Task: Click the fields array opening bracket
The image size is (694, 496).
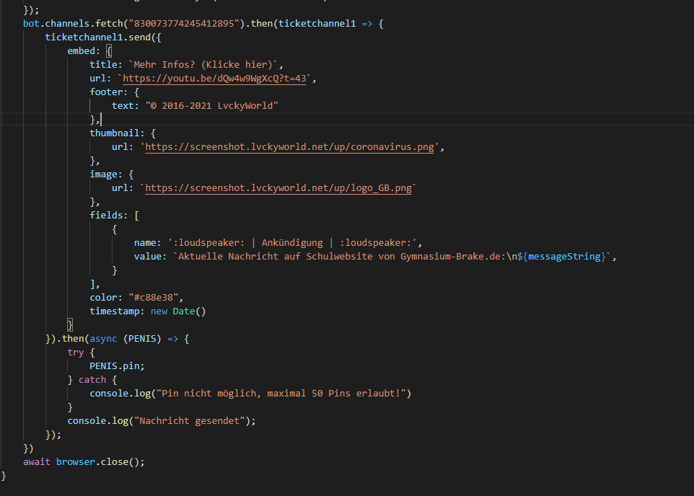Action: [136, 215]
